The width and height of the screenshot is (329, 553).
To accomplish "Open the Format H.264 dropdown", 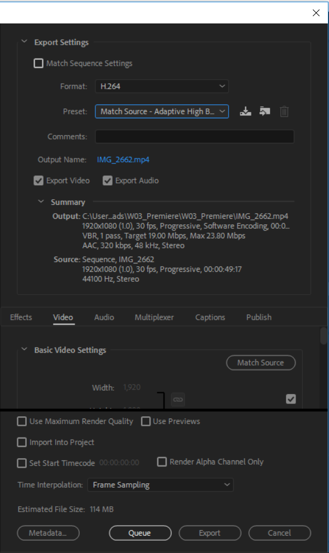I will click(x=162, y=86).
